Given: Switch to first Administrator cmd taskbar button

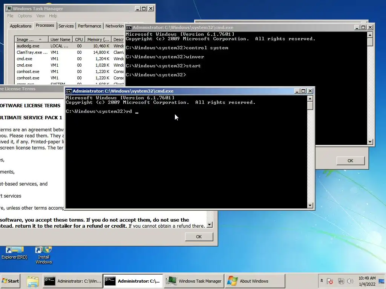Looking at the screenshot, I should (73, 281).
